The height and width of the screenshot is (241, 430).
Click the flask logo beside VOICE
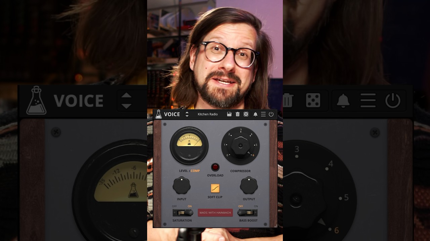(x=159, y=114)
